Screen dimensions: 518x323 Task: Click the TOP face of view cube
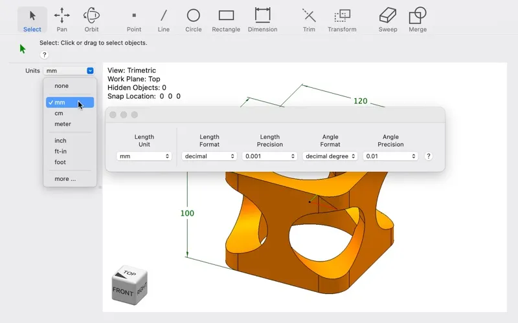click(x=130, y=273)
